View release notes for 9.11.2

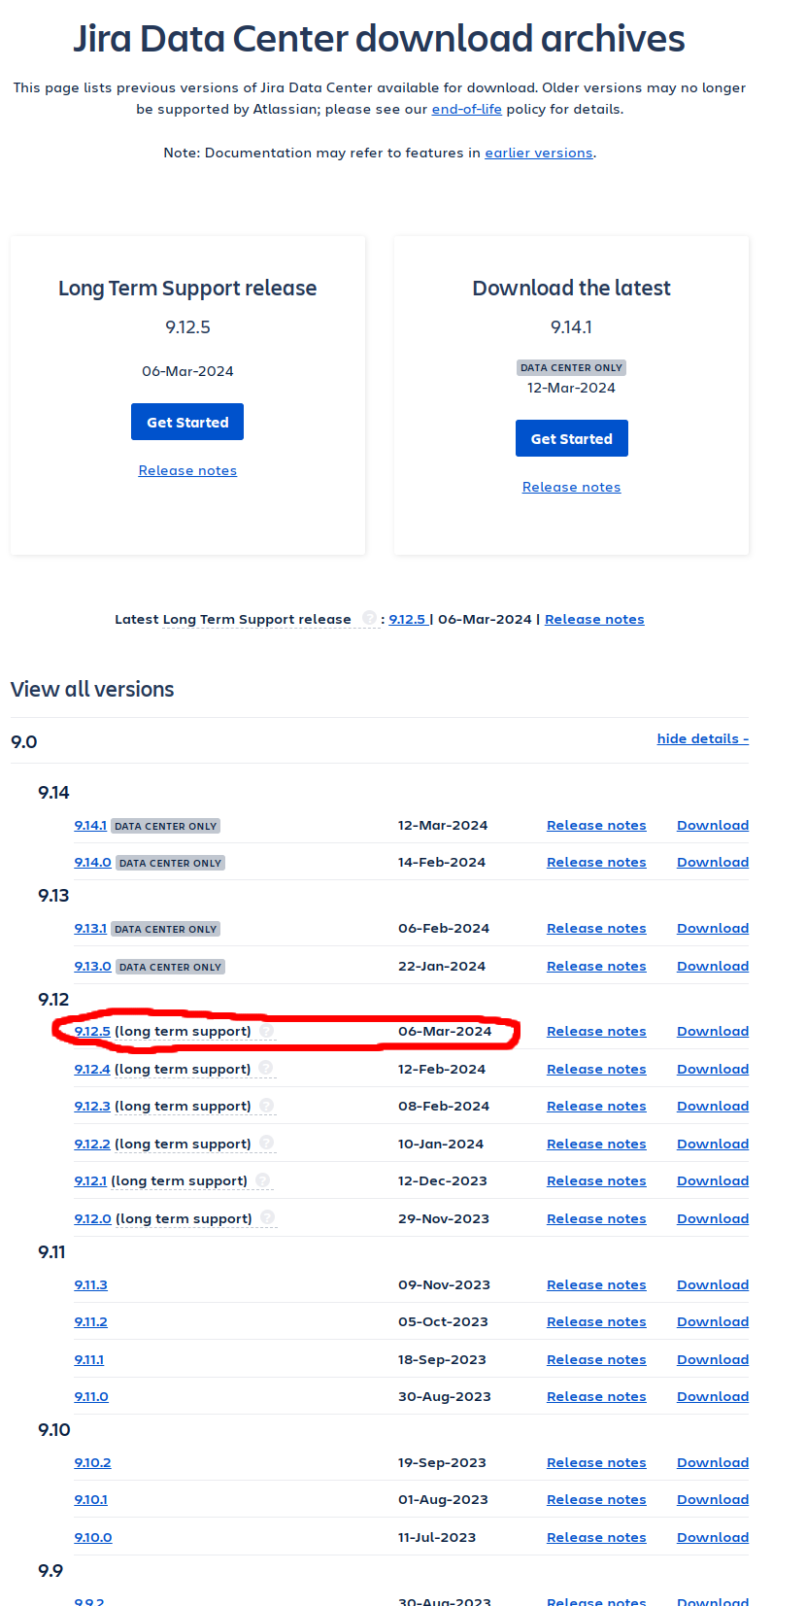[x=596, y=1321]
